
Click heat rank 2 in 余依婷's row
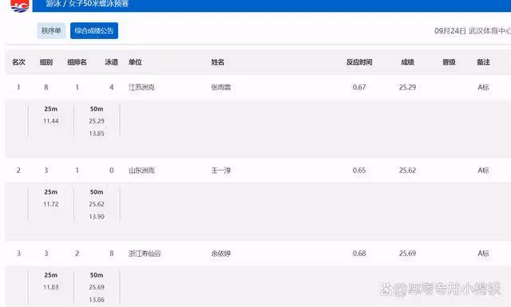tap(77, 254)
